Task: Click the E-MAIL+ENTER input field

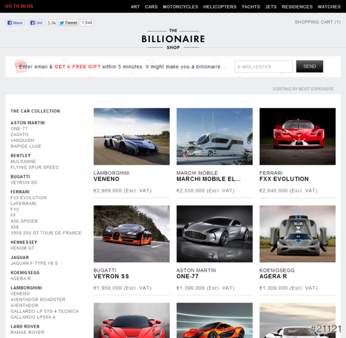Action: (x=264, y=67)
